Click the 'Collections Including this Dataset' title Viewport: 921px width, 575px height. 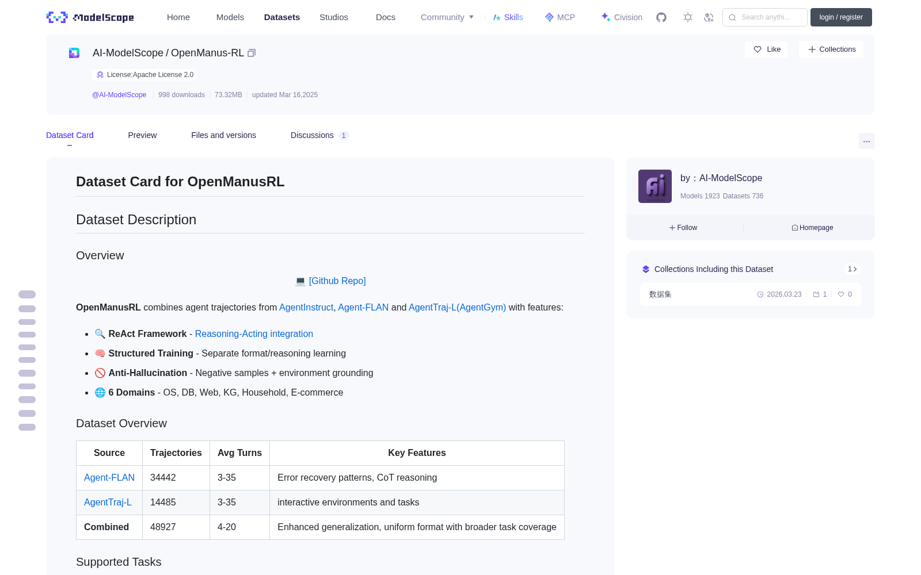(714, 269)
